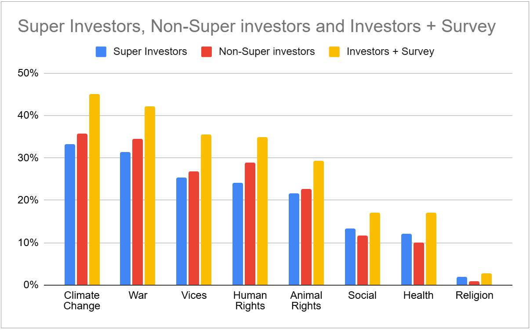Select the Super Investors legend label
The image size is (530, 330).
click(x=150, y=51)
